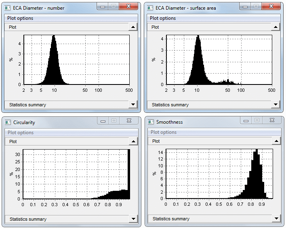The image size is (286, 228).
Task: Open Plot options in ECA Diameter - surface area window
Action: point(163,18)
